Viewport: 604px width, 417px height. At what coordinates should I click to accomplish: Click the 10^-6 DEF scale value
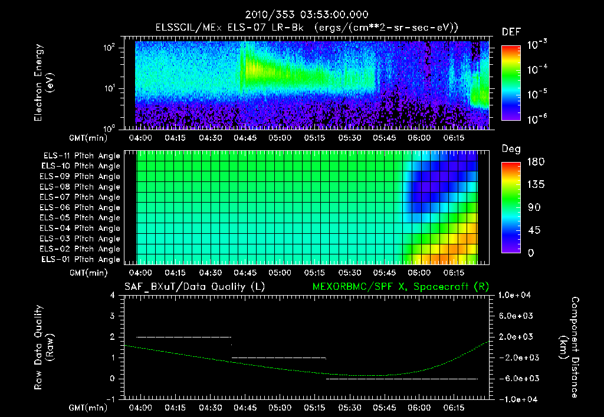pos(537,119)
